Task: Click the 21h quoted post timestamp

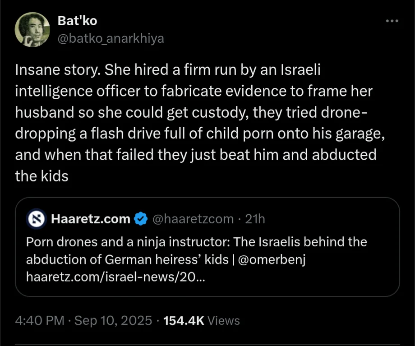Action: click(255, 219)
